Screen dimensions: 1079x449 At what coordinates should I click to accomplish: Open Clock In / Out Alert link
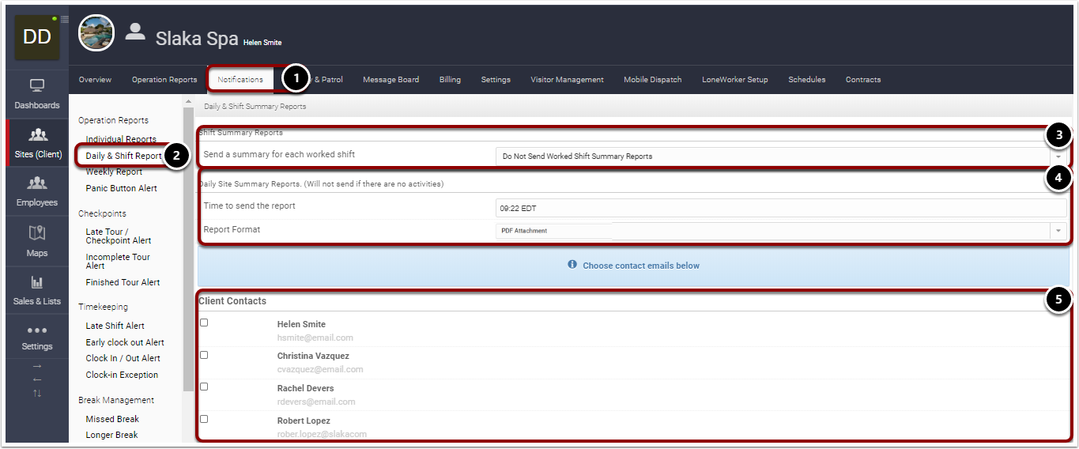tap(123, 358)
